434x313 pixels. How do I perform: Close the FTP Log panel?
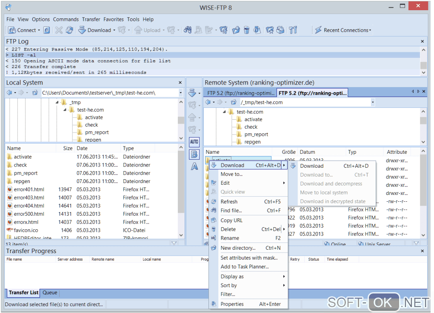coord(423,41)
